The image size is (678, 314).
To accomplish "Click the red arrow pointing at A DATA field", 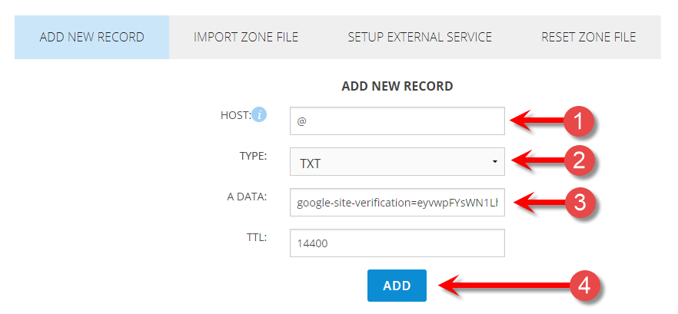I will click(x=538, y=203).
